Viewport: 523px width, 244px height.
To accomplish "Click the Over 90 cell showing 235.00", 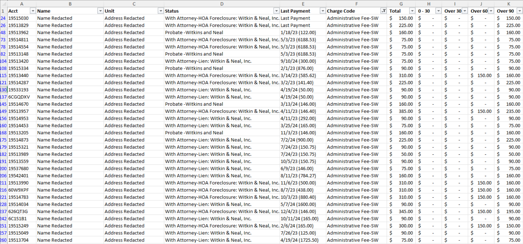I will click(509, 111).
